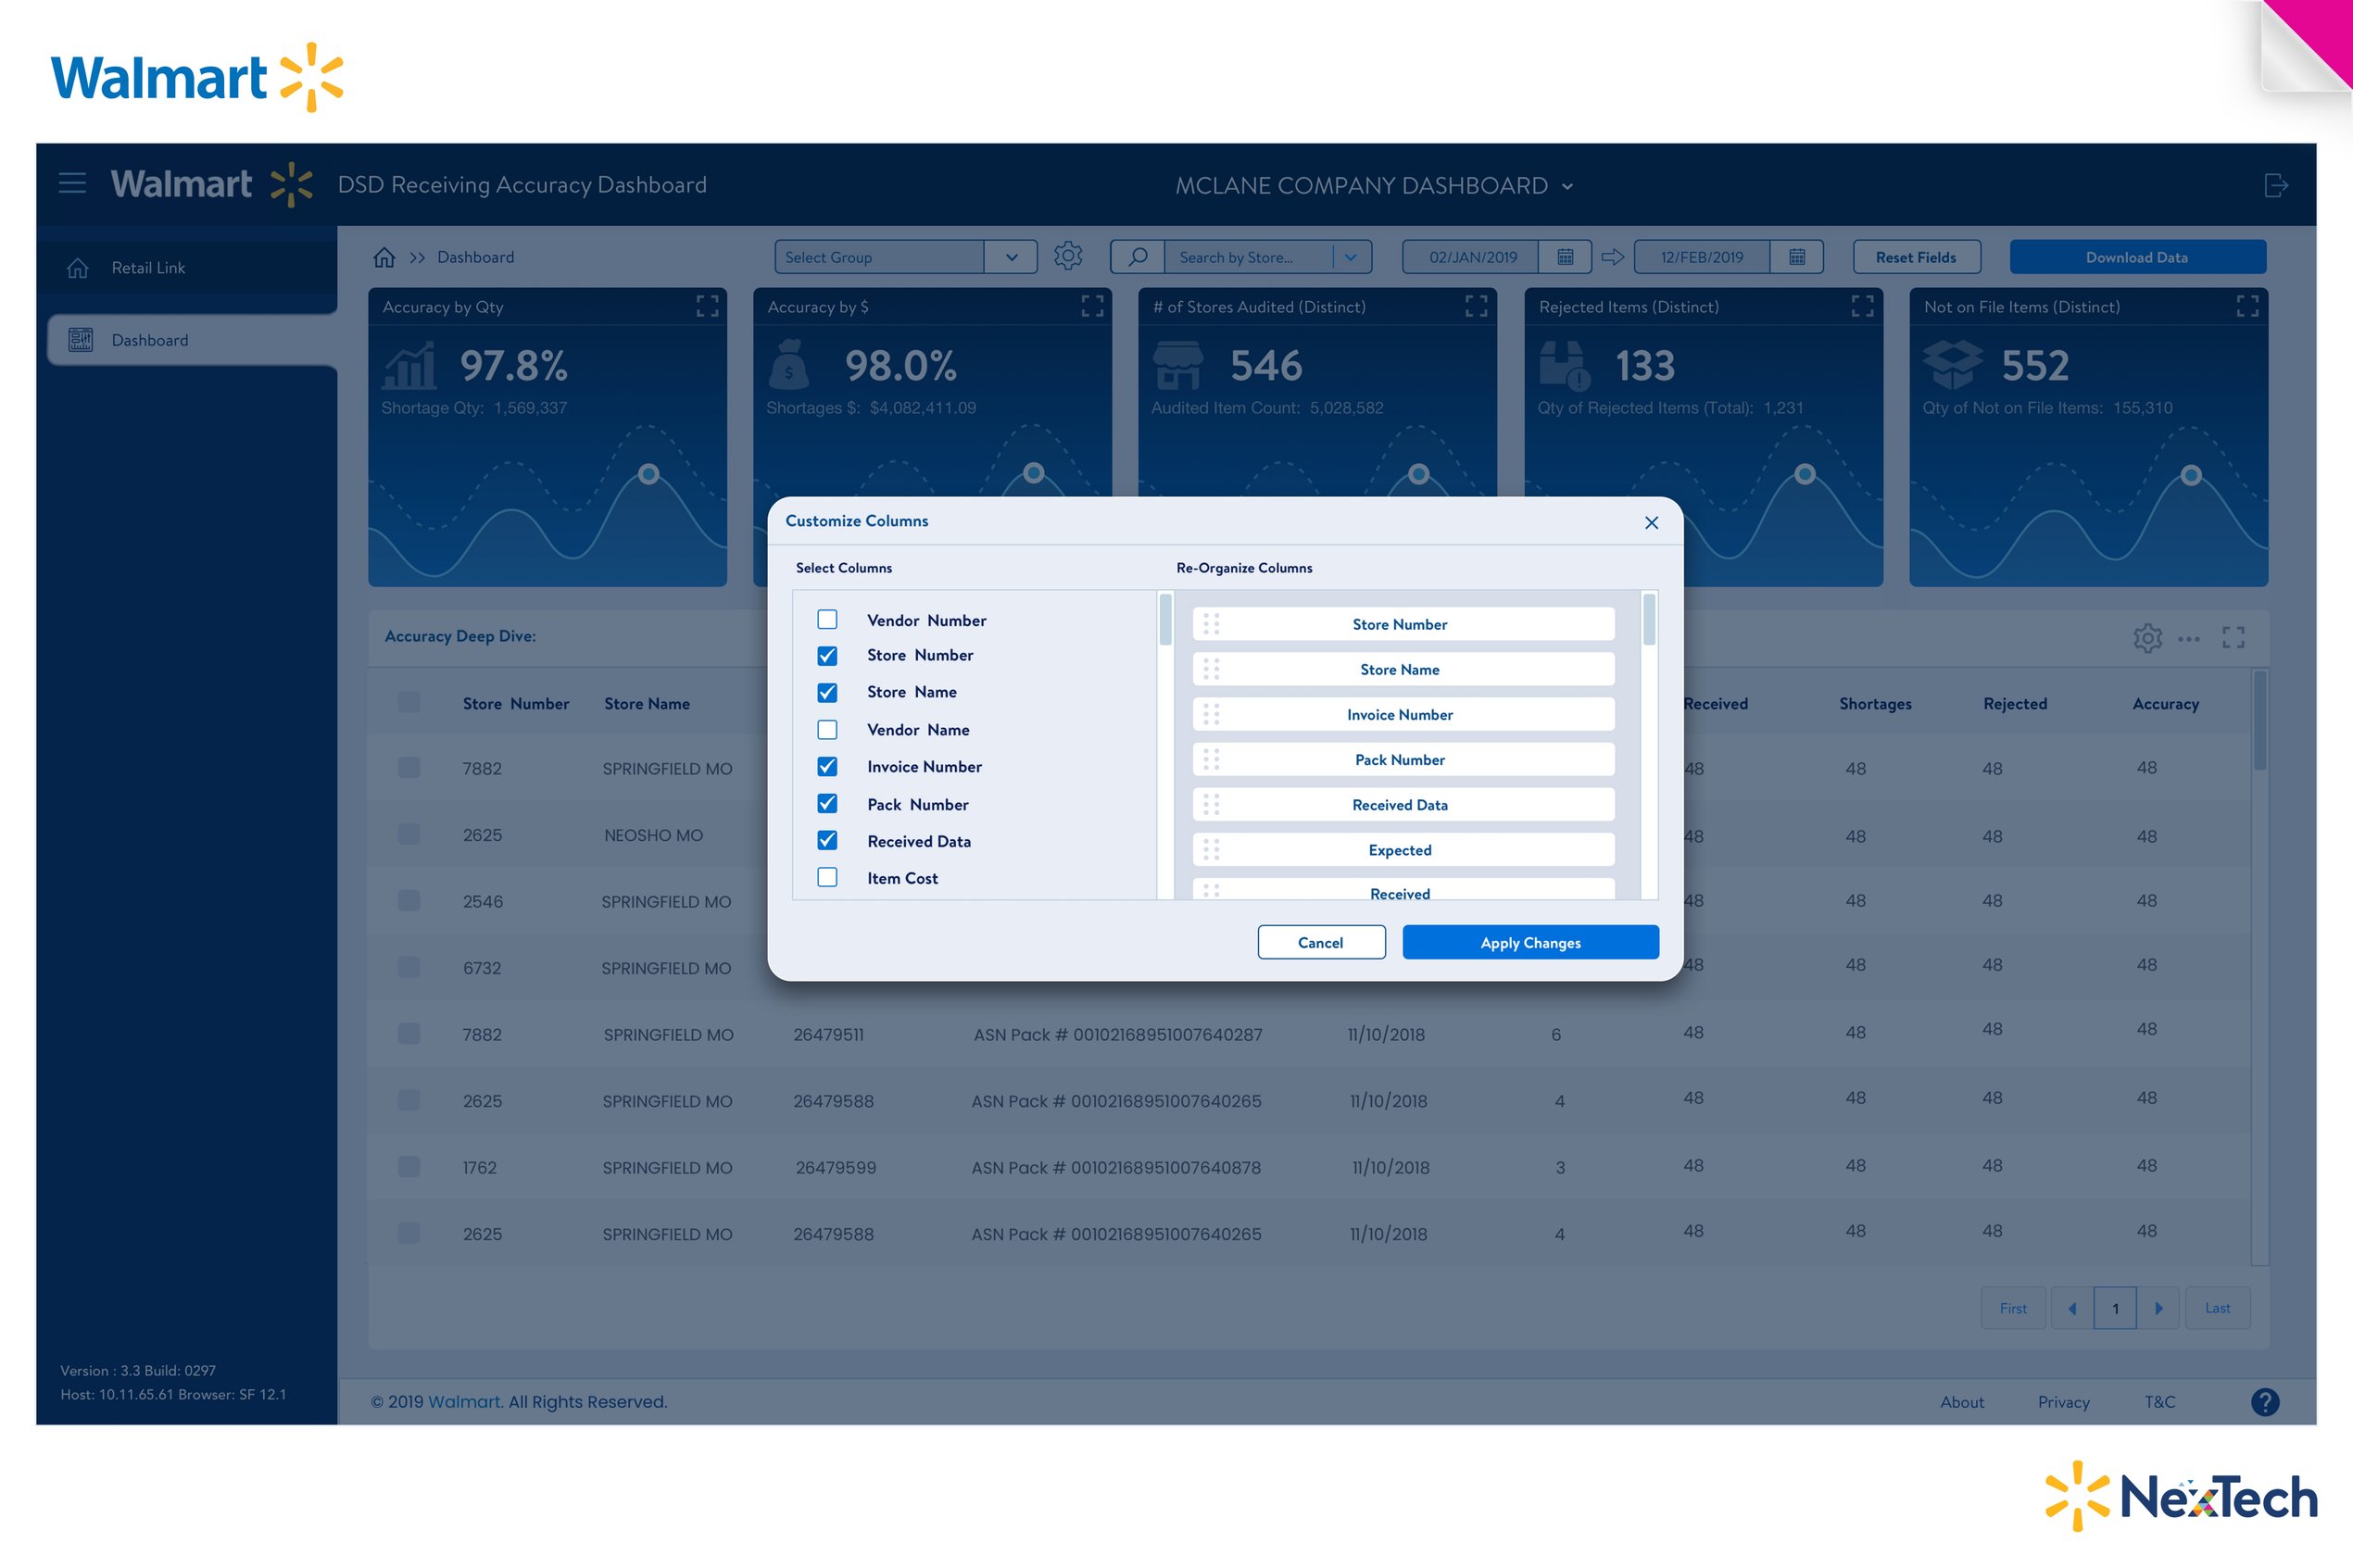This screenshot has height=1568, width=2353.
Task: Click the help question mark icon
Action: (2265, 1402)
